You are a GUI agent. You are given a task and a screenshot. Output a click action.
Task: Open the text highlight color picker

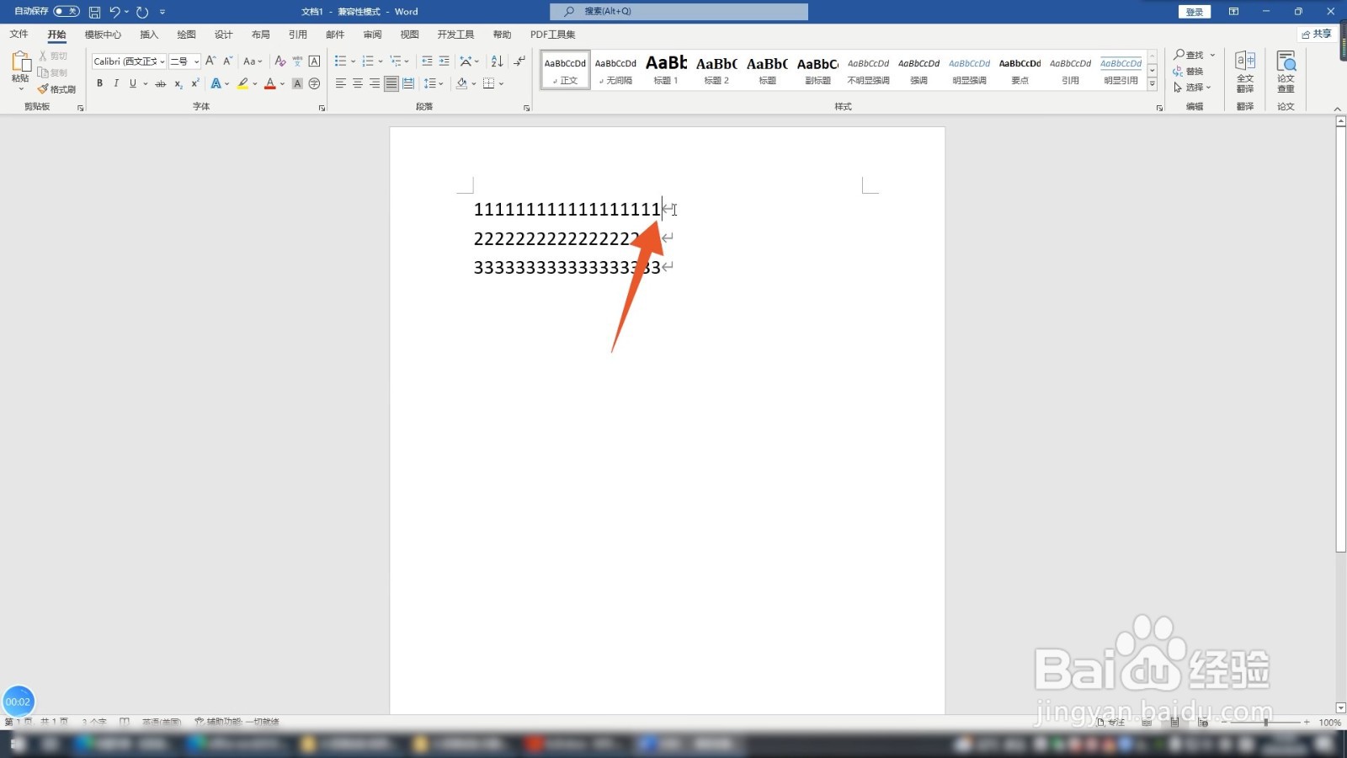255,83
